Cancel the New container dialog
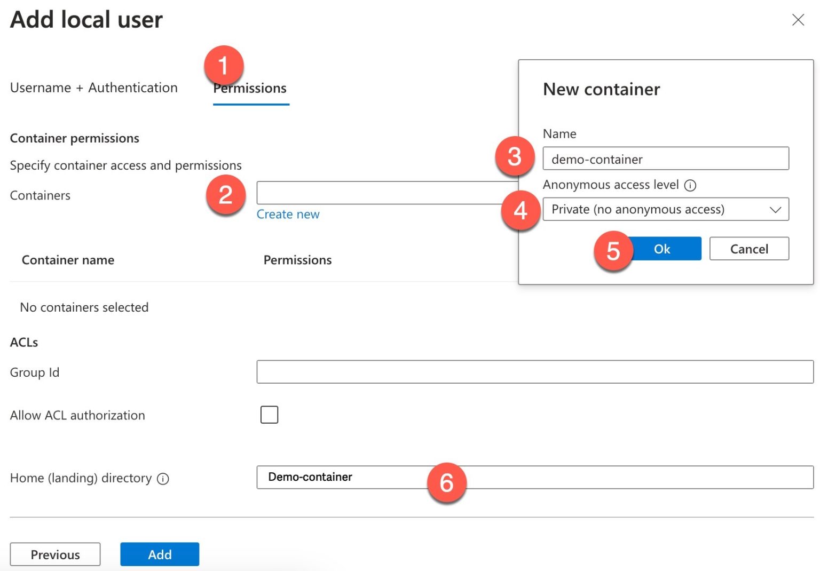Viewport: 820px width, 571px height. pos(748,249)
